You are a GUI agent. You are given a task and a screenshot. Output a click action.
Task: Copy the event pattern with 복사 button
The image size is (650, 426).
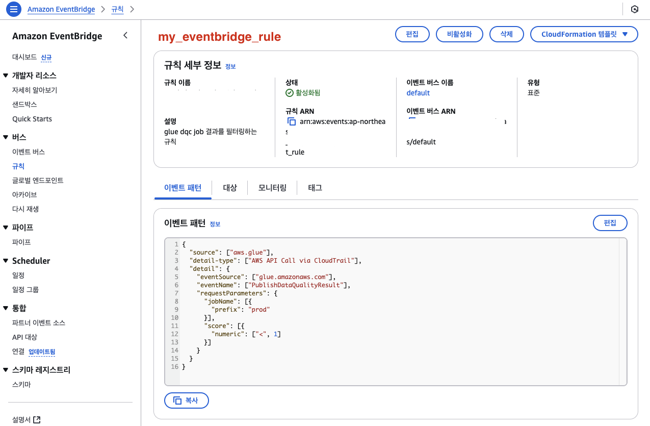pyautogui.click(x=187, y=400)
